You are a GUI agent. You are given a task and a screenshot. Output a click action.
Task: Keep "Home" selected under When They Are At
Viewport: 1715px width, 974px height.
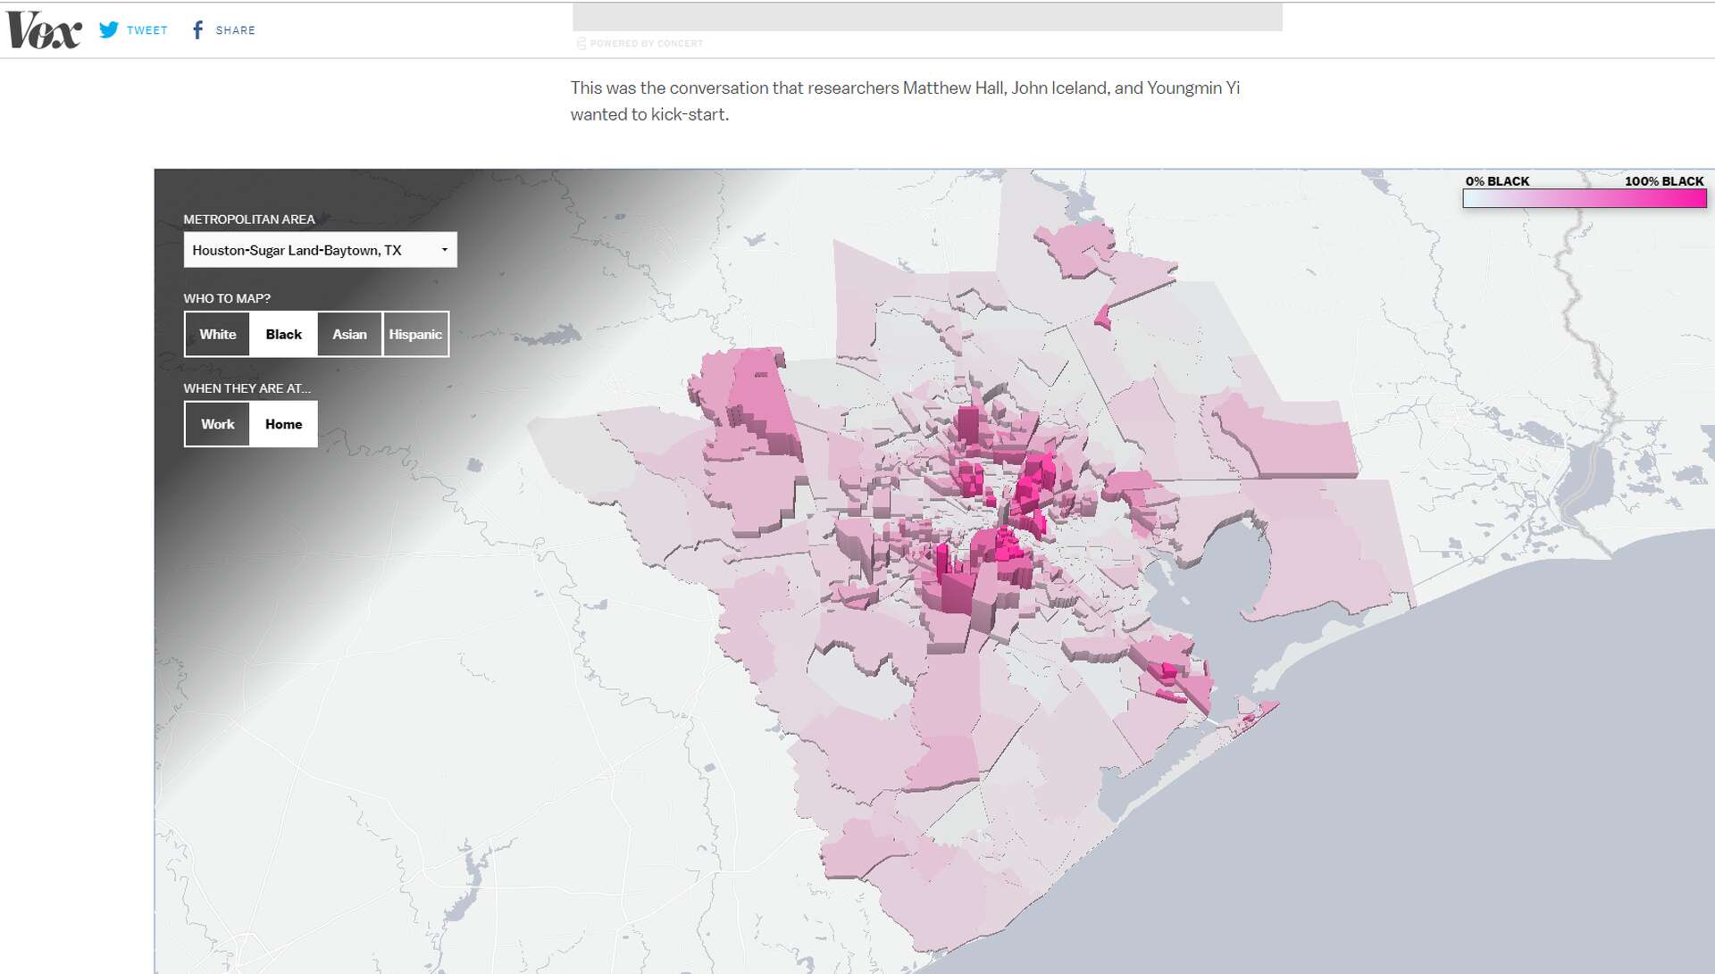pos(283,424)
